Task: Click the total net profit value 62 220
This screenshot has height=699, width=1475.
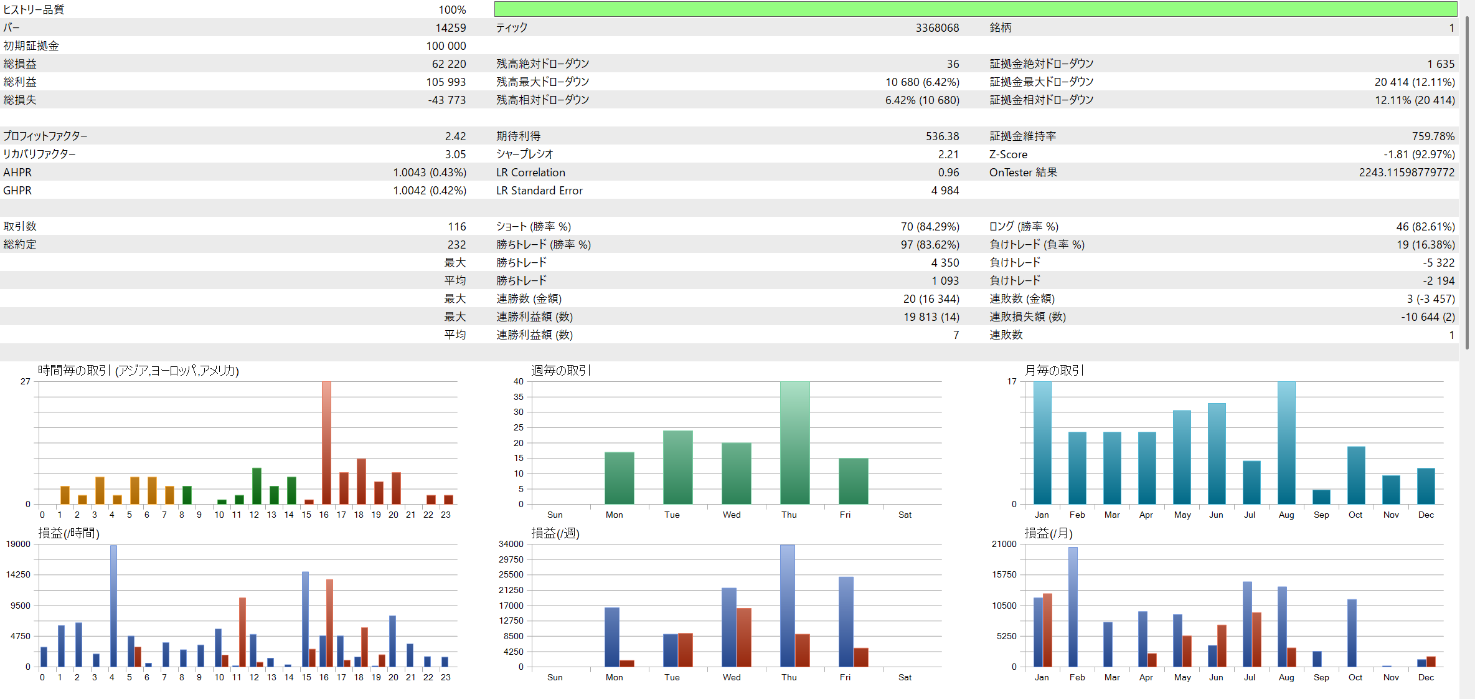Action: pos(448,64)
